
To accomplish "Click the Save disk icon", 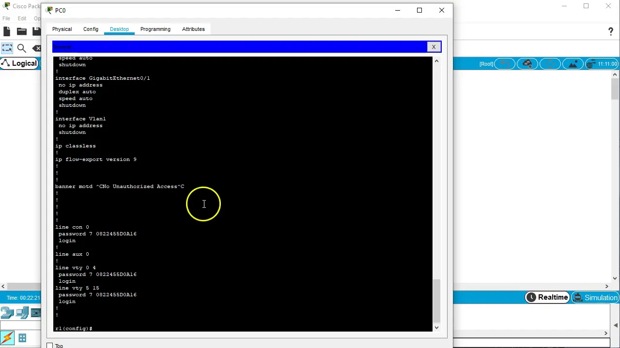I will [x=36, y=31].
